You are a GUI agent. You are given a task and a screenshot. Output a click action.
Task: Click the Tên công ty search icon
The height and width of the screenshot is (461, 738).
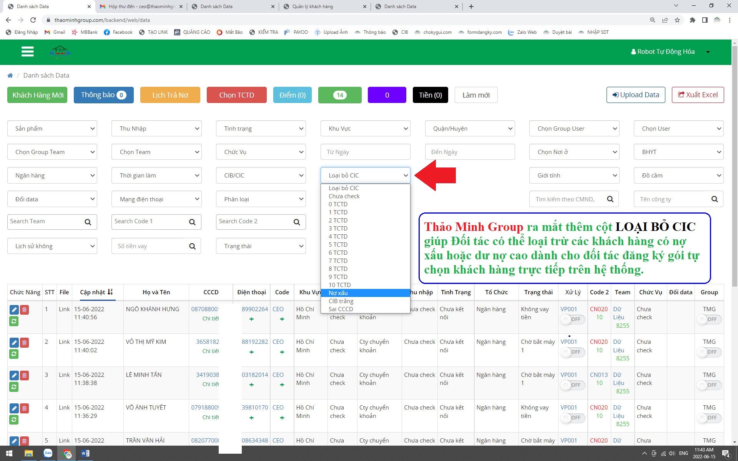(x=715, y=199)
